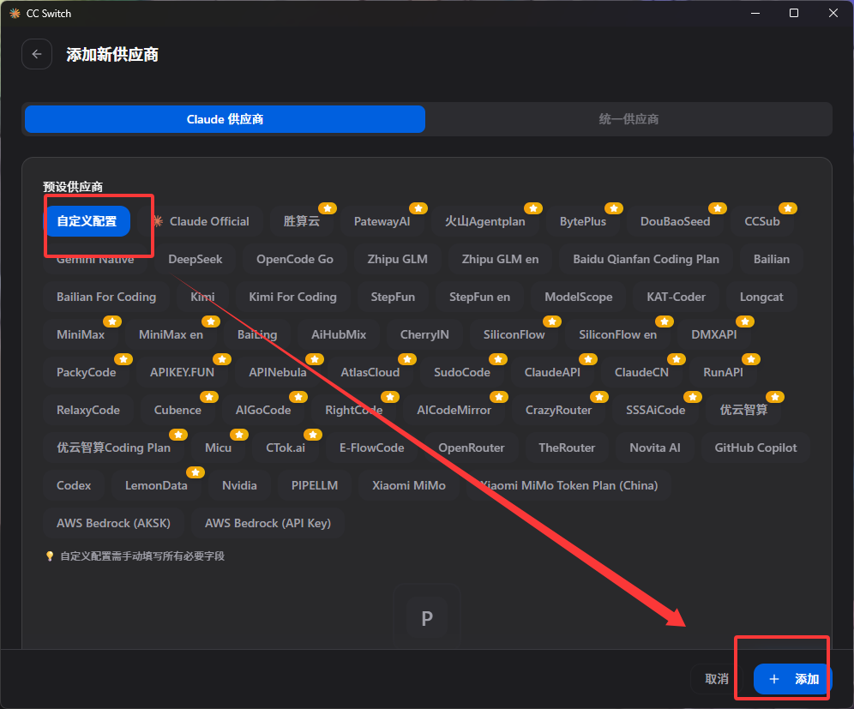The height and width of the screenshot is (709, 854).
Task: Select the Micu preset
Action: (219, 448)
